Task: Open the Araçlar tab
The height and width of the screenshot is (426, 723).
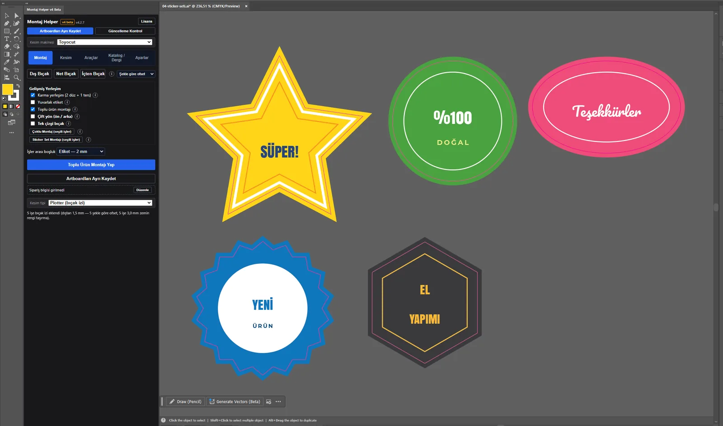Action: pyautogui.click(x=91, y=58)
